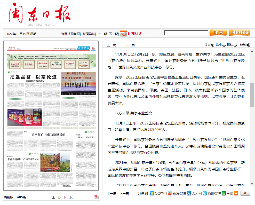Open 版面导航 page navigation
Viewport: 255px width, 205px height.
[89, 34]
